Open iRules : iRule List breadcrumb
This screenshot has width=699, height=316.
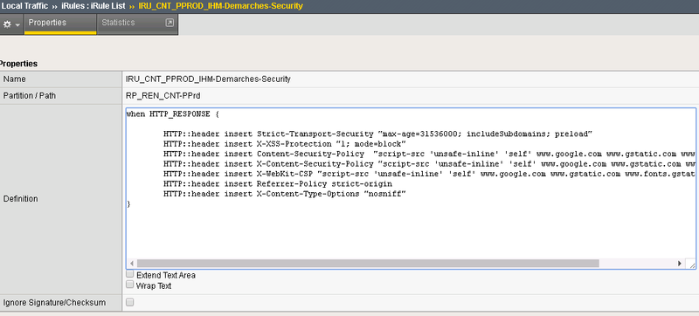pos(93,6)
